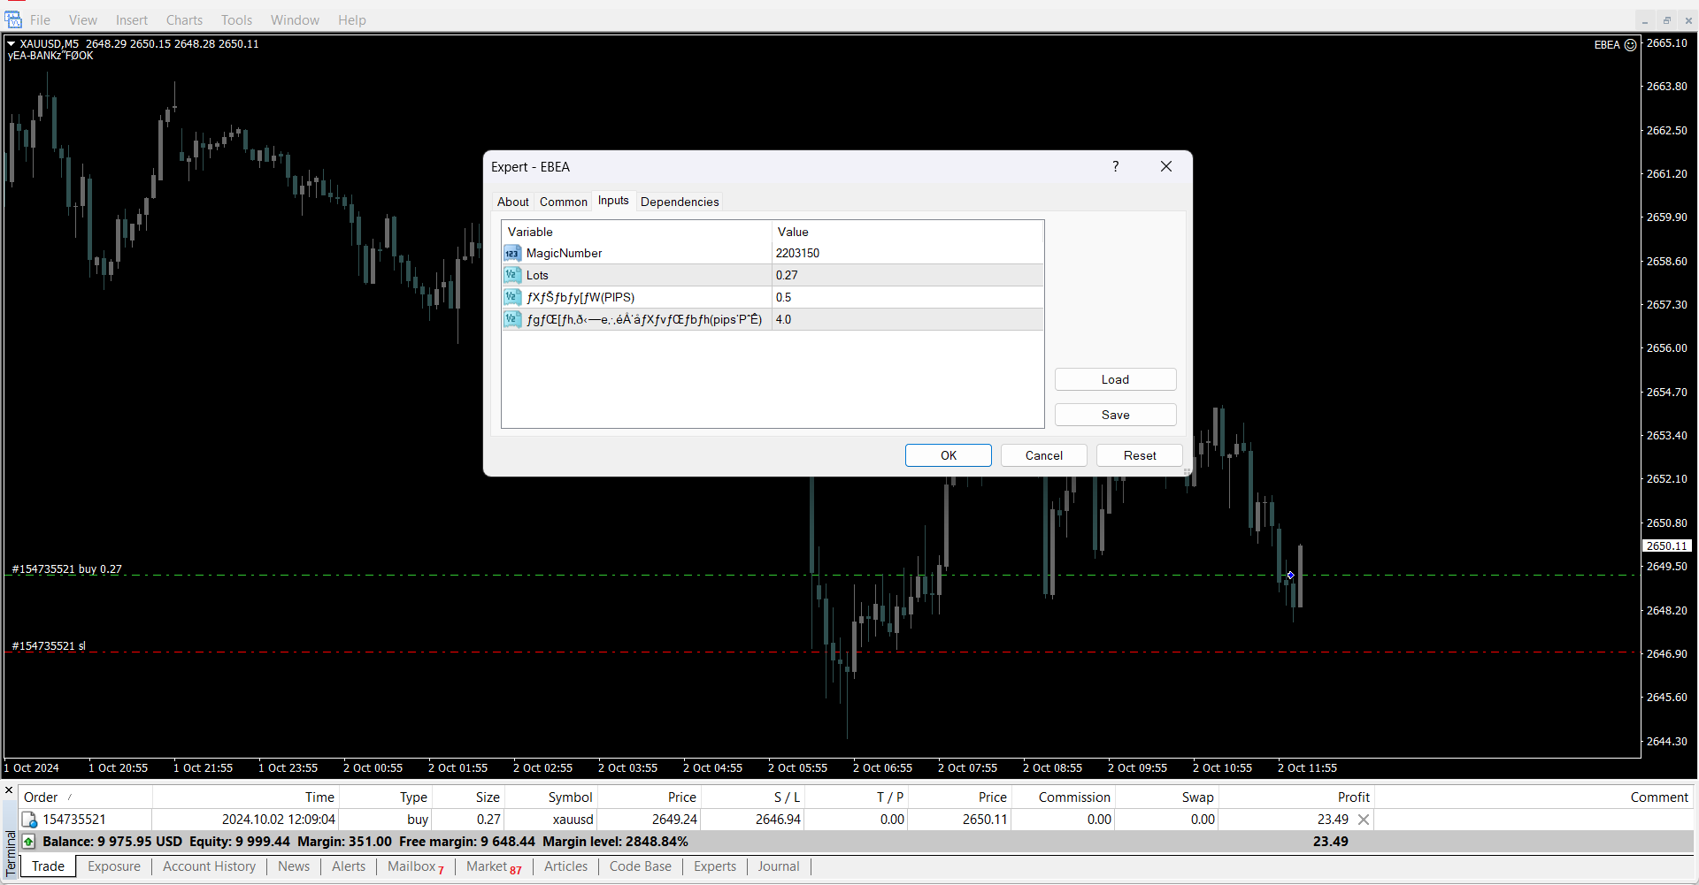Open the Account History tab
This screenshot has width=1699, height=885.
coord(209,866)
